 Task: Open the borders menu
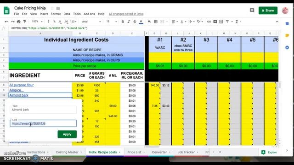(156, 22)
